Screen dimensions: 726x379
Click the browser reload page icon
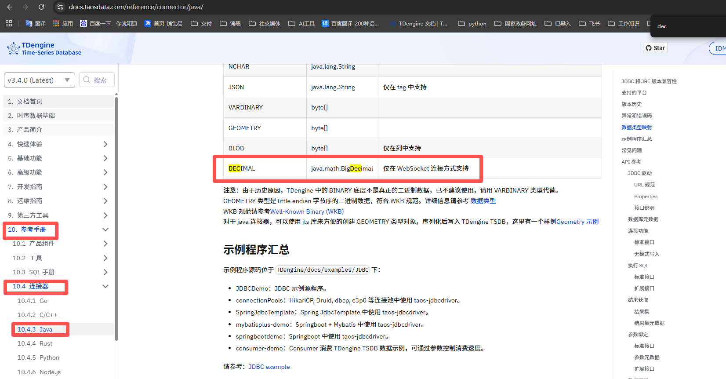pos(41,7)
